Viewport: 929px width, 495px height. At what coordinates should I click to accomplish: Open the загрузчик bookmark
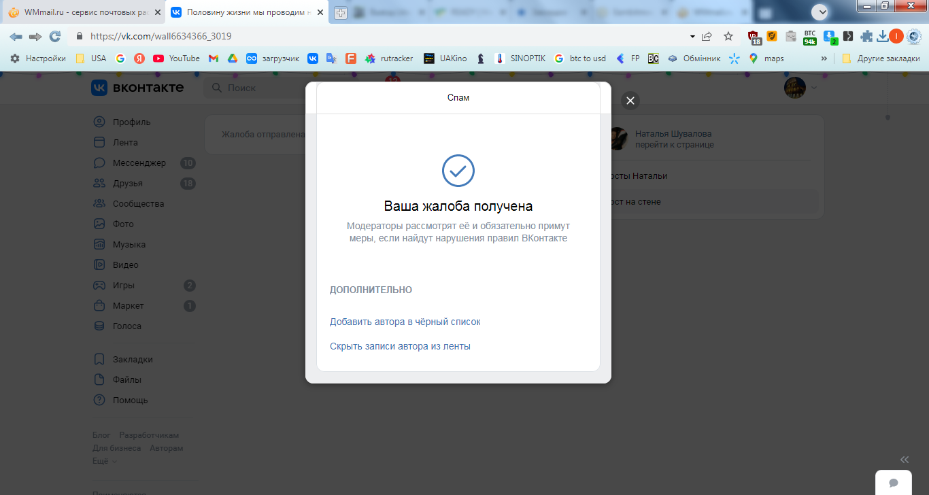pyautogui.click(x=273, y=58)
